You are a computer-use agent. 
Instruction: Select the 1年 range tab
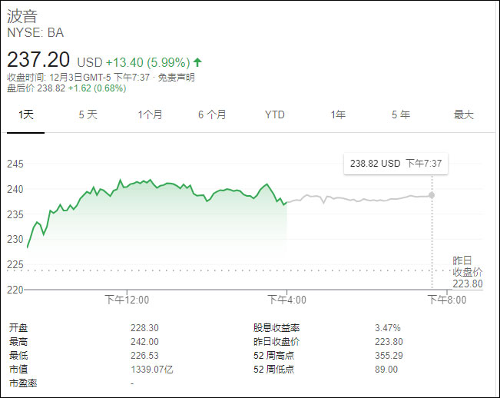(x=337, y=114)
